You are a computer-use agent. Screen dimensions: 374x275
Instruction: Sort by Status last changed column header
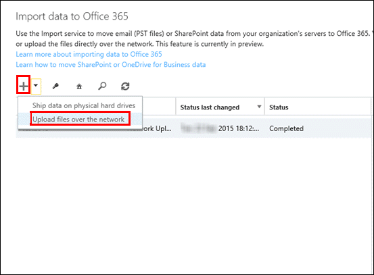210,107
